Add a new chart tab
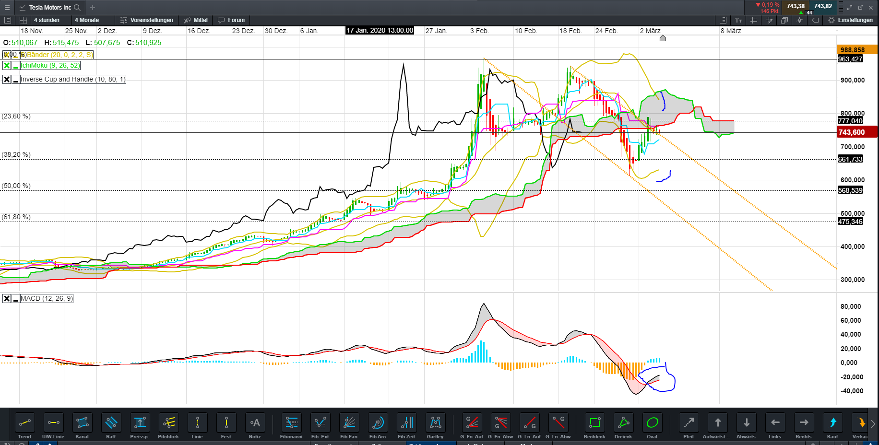Screen dimensions: 879x445 coord(93,8)
